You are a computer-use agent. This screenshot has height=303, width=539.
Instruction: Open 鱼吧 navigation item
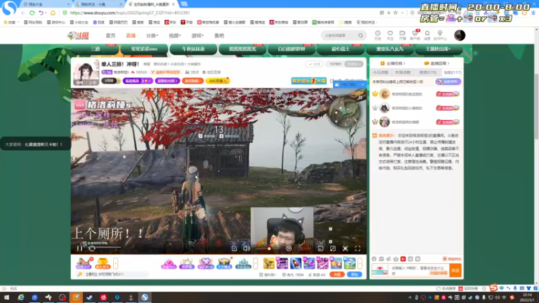point(219,36)
